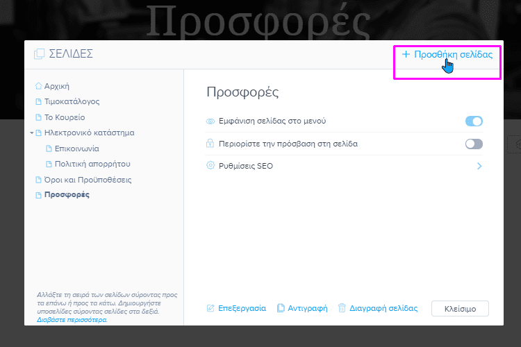521x347 pixels.
Task: Click the page icon beside Όροι και Προϋποθέσεις
Action: click(38, 180)
